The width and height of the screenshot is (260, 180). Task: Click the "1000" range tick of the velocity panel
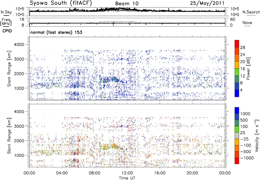[x=19, y=155]
